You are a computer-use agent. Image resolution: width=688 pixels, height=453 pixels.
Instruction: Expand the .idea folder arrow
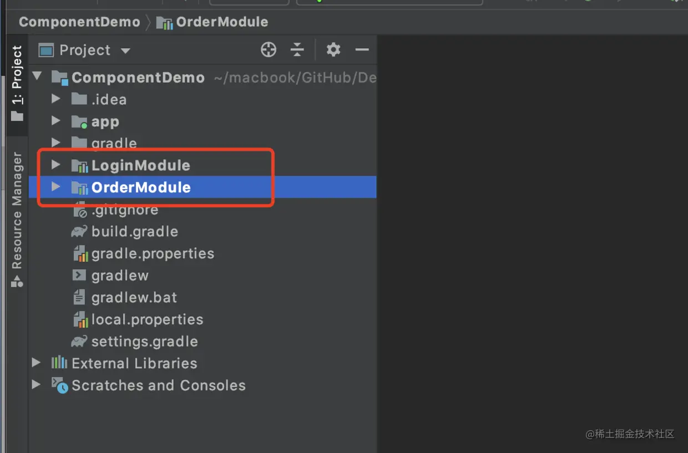coord(55,99)
